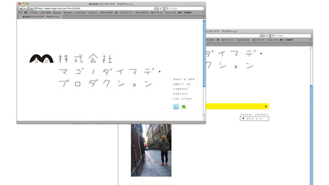Image resolution: width=329 pixels, height=185 pixels.
Task: Open the COMPANY link
Action: [181, 89]
